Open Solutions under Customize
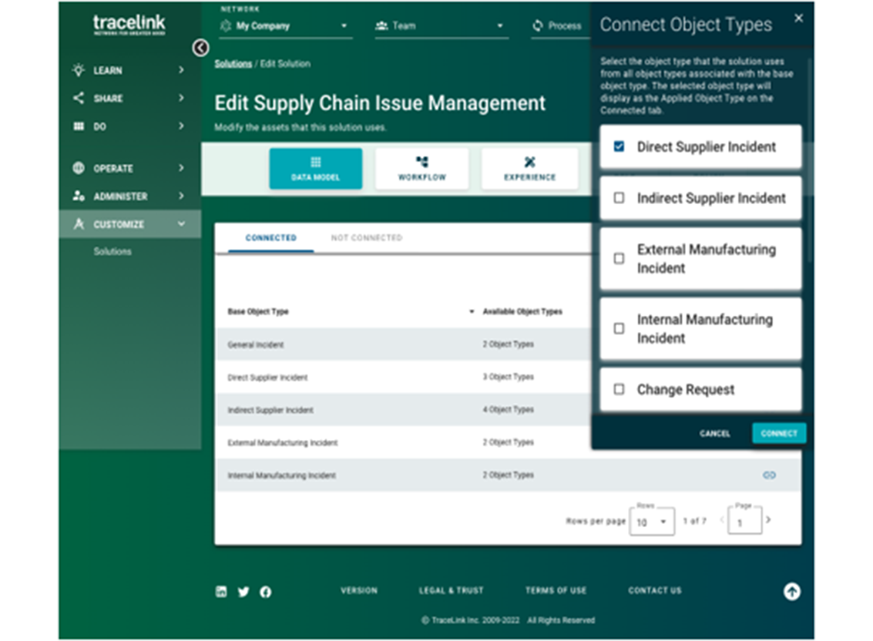This screenshot has width=873, height=641. point(112,252)
